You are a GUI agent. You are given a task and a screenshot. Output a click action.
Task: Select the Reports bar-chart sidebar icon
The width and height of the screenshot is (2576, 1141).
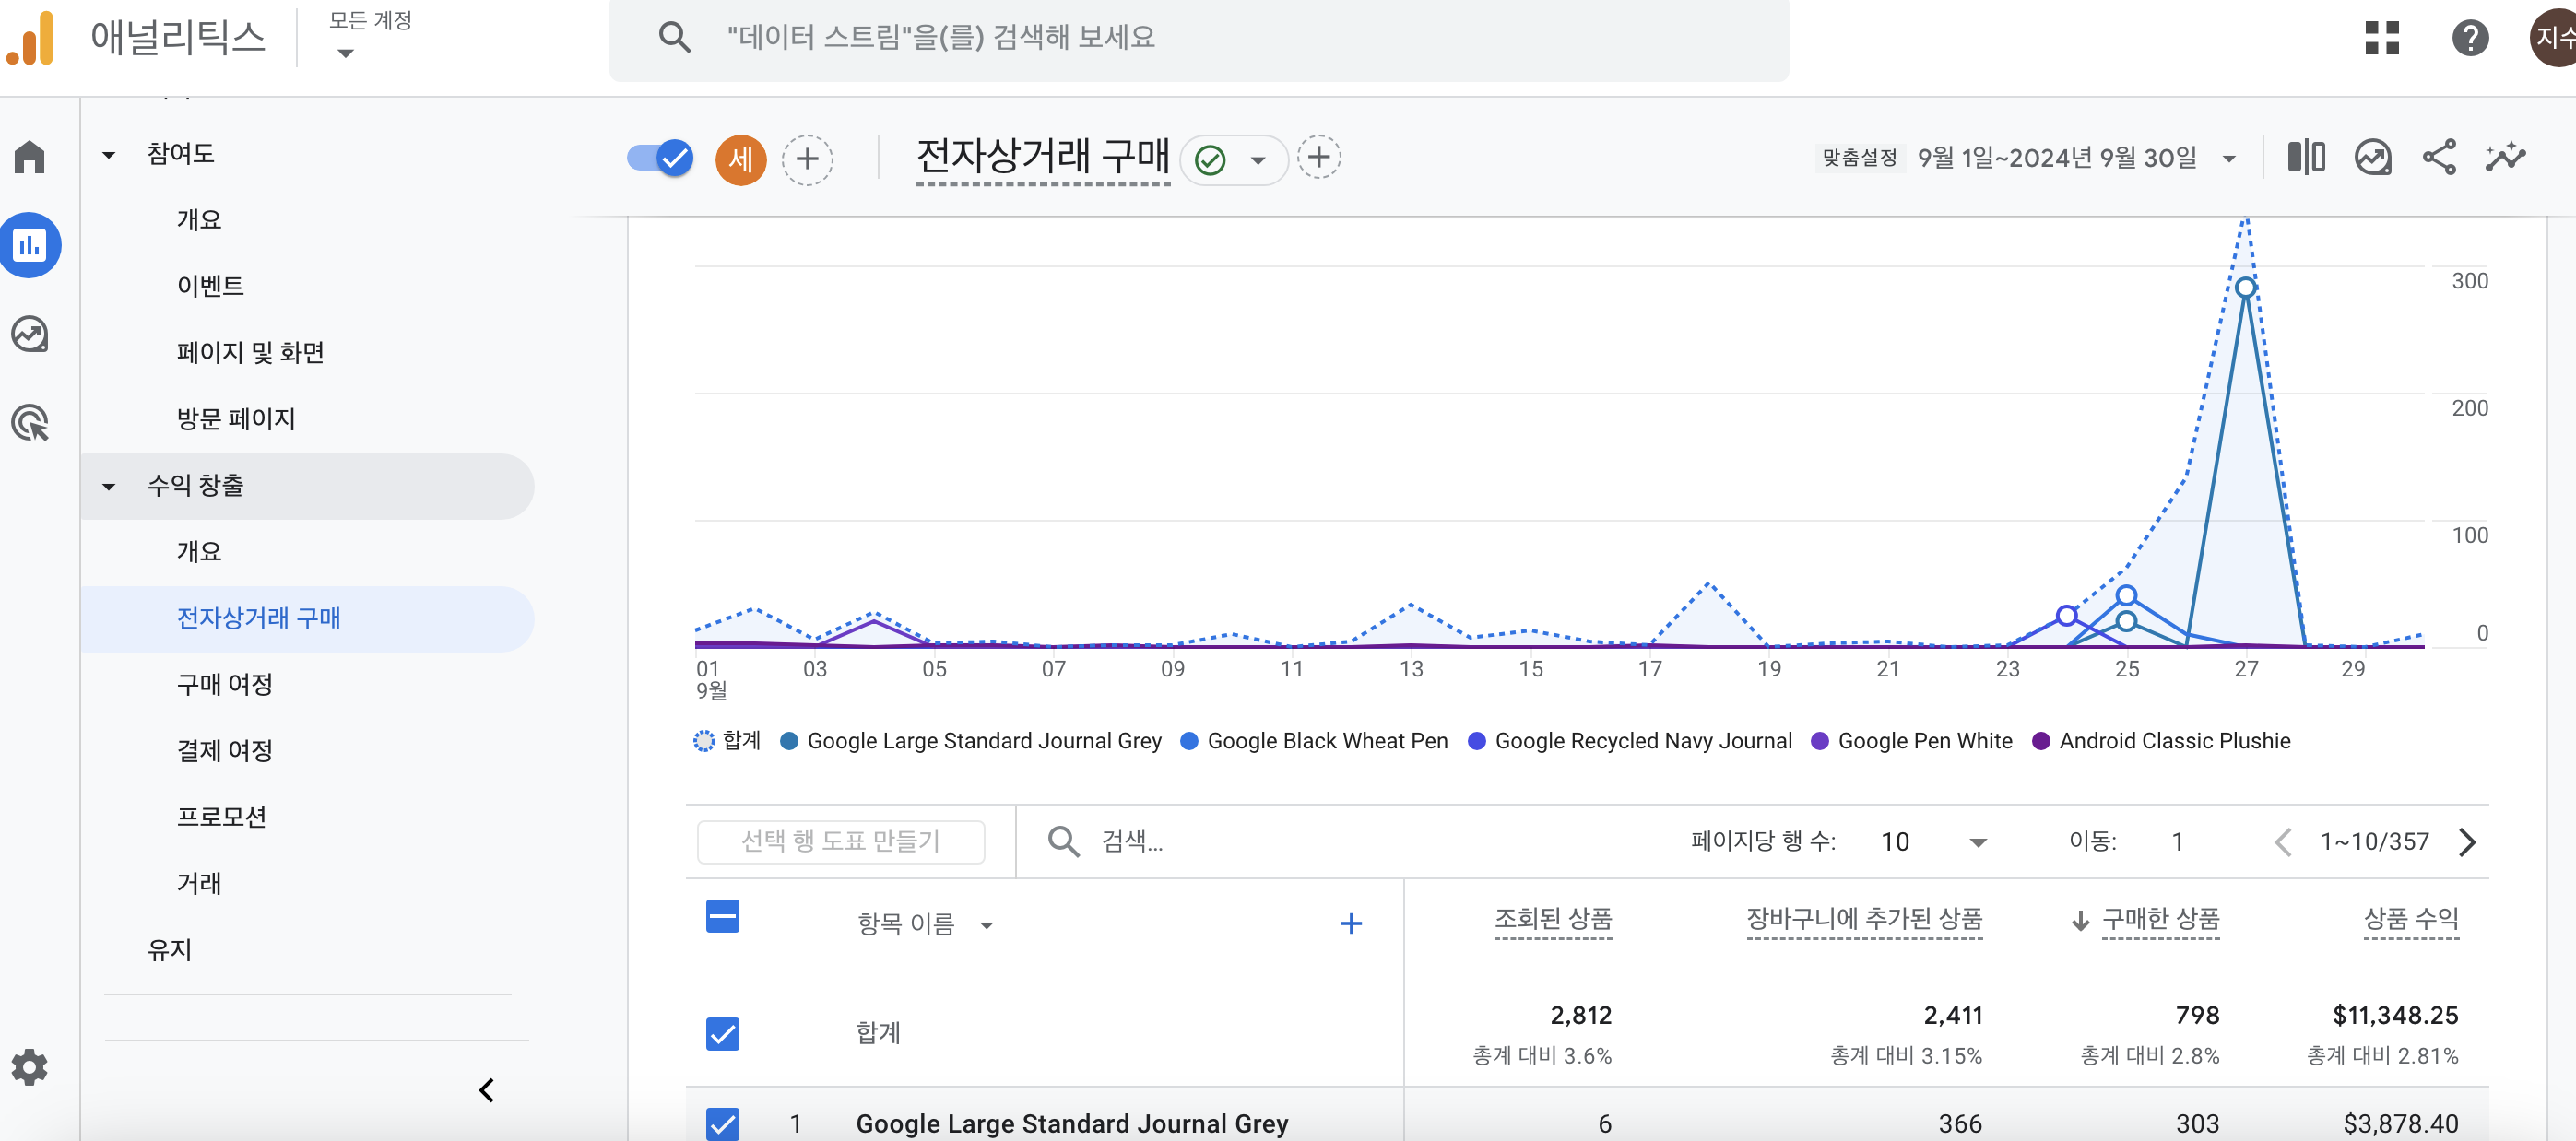30,245
